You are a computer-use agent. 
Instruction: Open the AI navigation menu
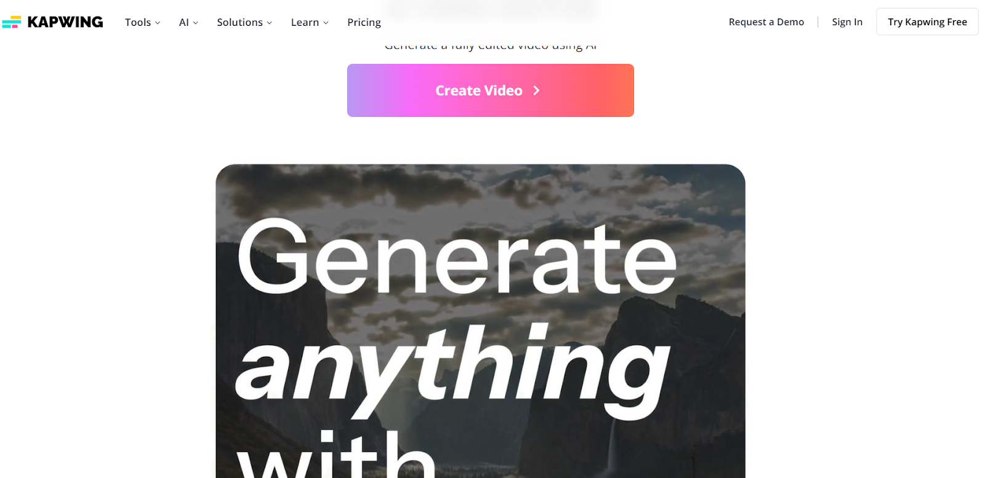click(x=188, y=22)
